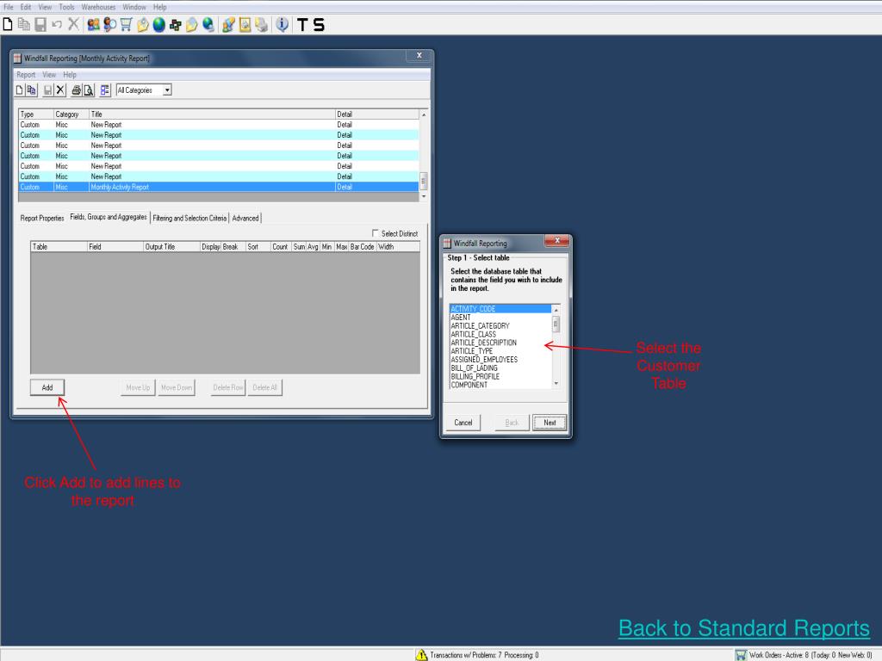Viewport: 882px width, 661px height.
Task: Click the Add button
Action: [x=47, y=387]
